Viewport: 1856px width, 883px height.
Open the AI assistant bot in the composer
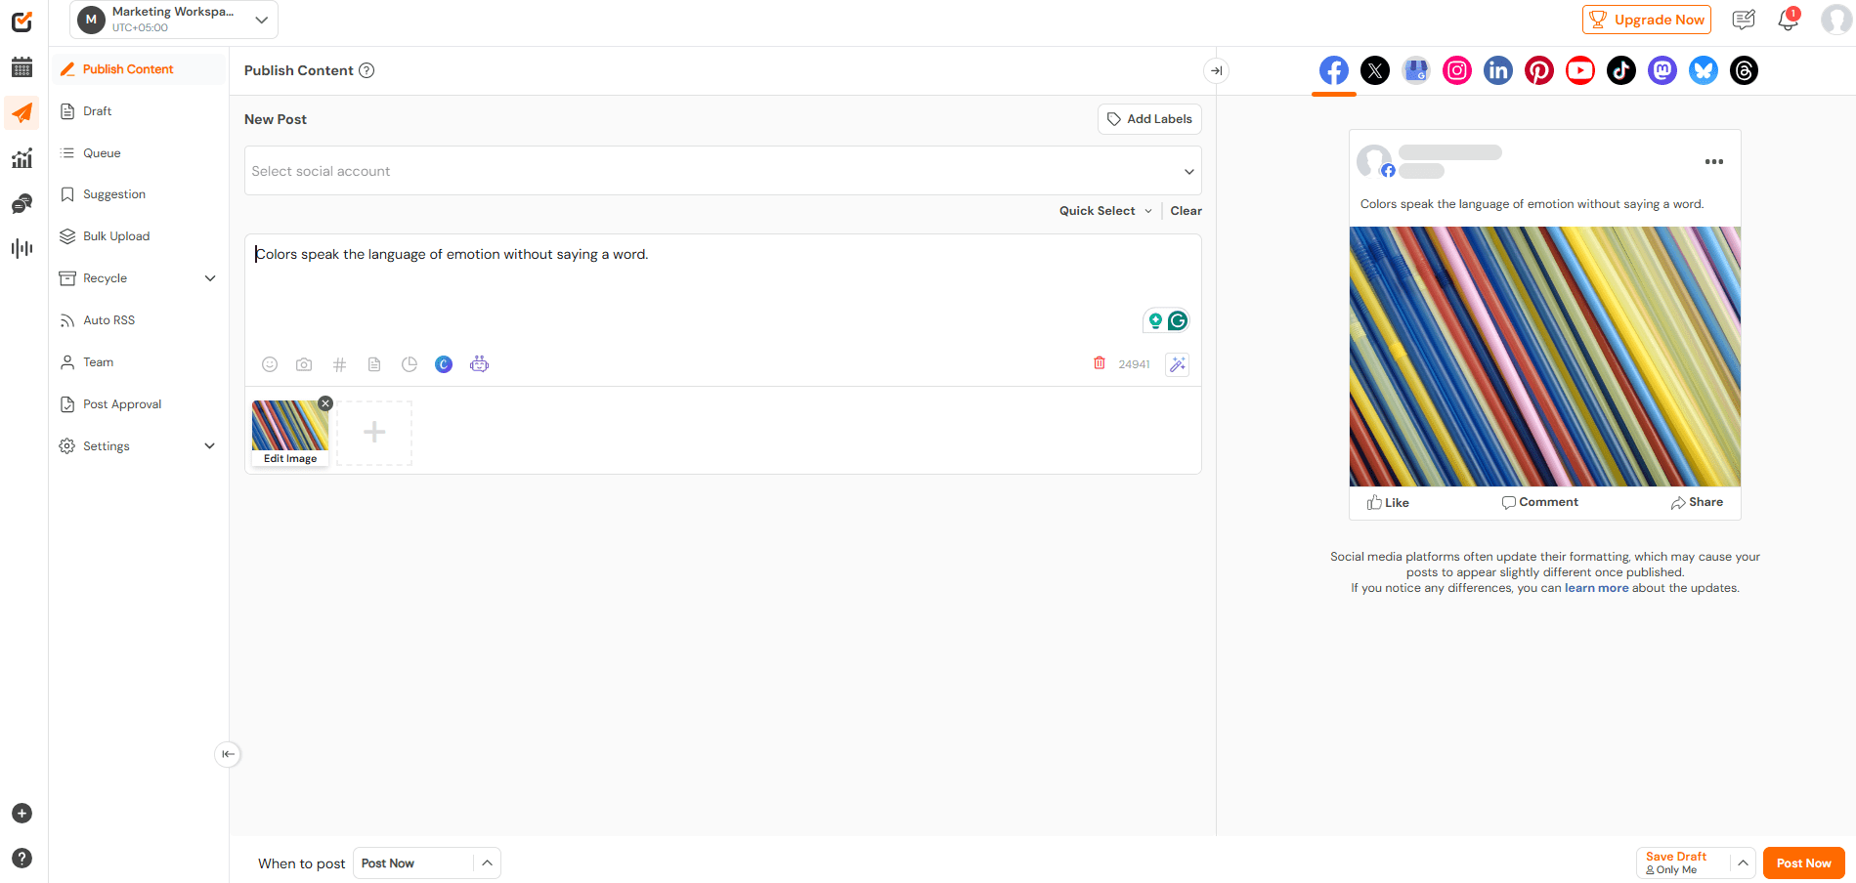coord(479,363)
